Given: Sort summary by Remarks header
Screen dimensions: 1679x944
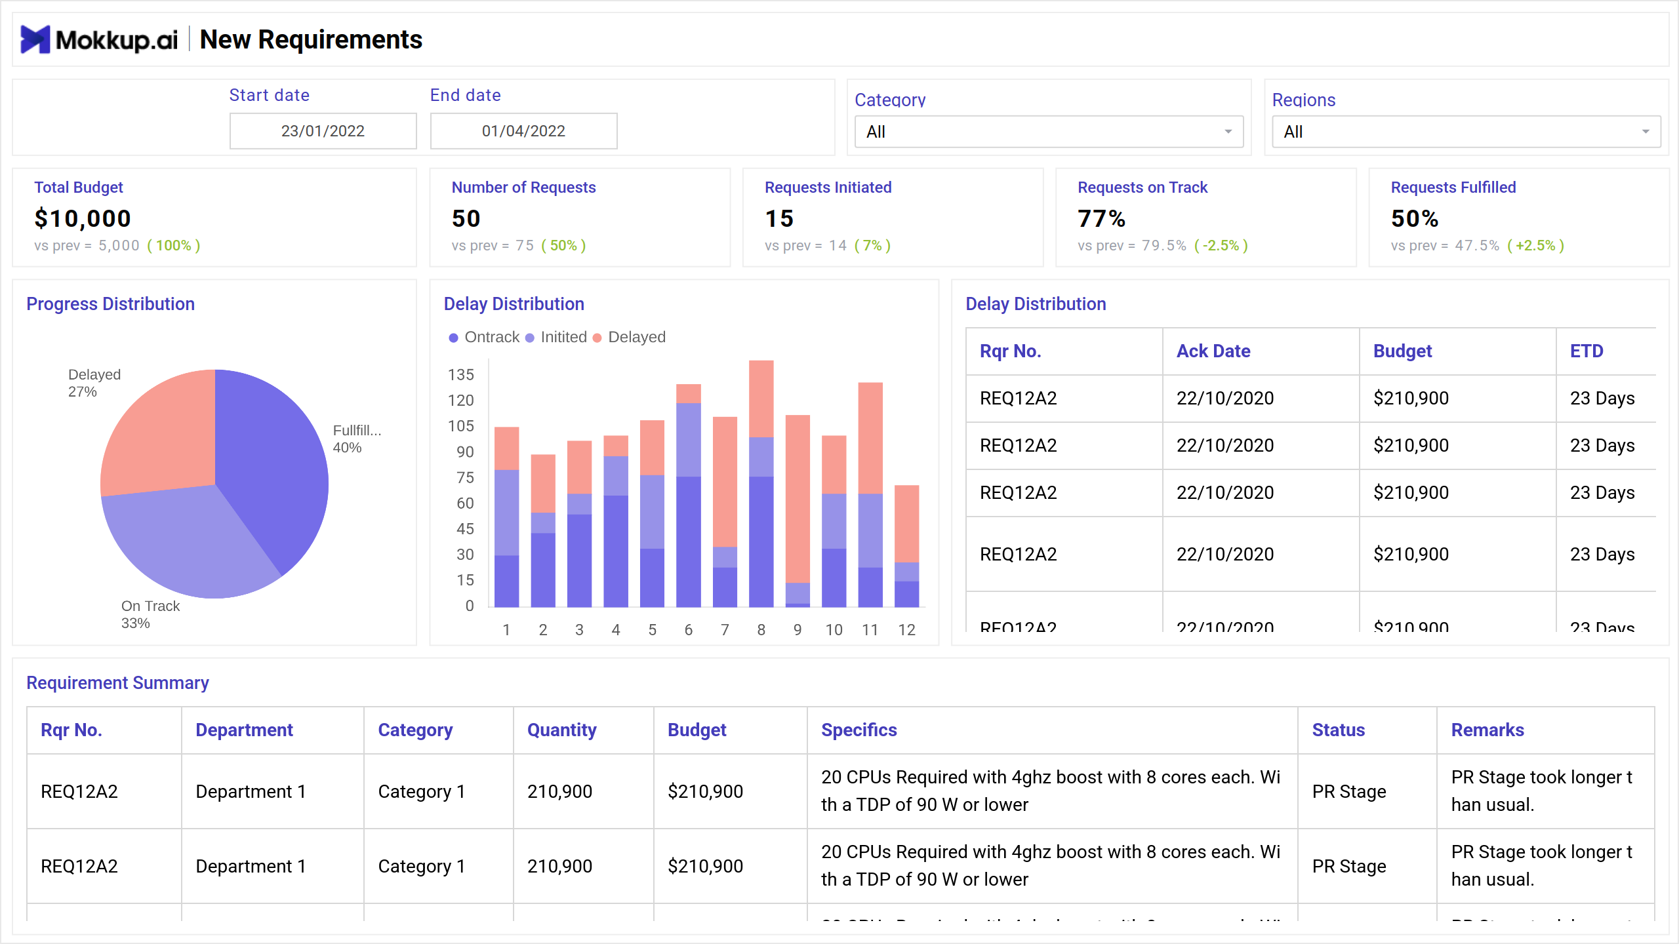Looking at the screenshot, I should (1487, 730).
